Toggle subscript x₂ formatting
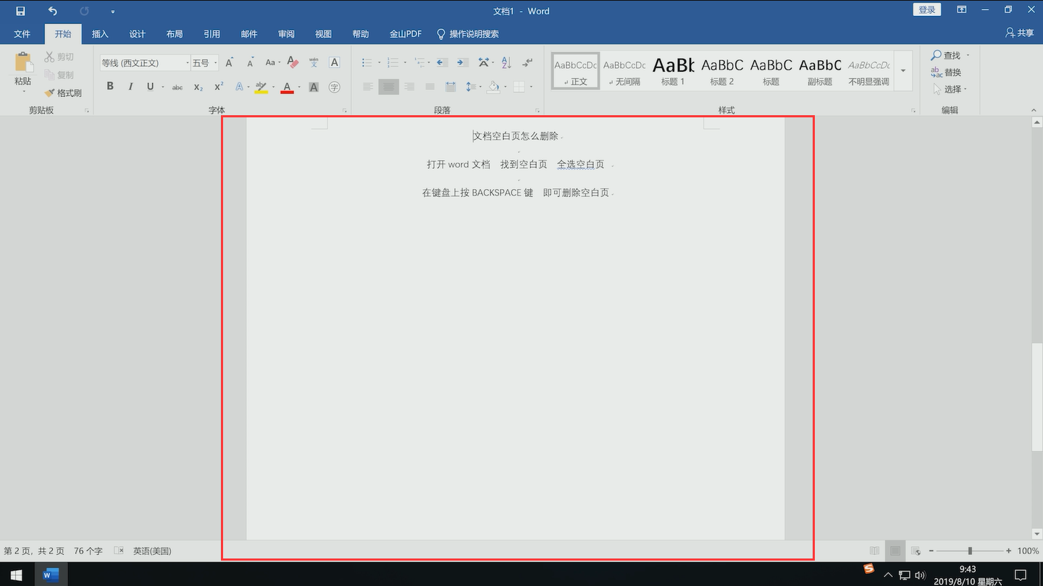Viewport: 1043px width, 586px height. tap(198, 87)
